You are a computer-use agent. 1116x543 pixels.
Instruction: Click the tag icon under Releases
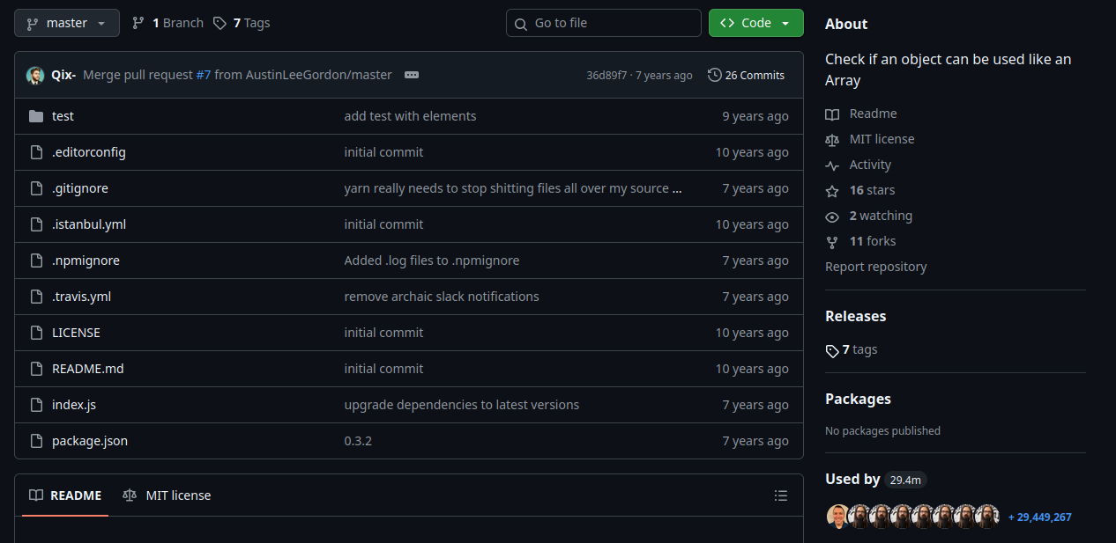coord(832,350)
